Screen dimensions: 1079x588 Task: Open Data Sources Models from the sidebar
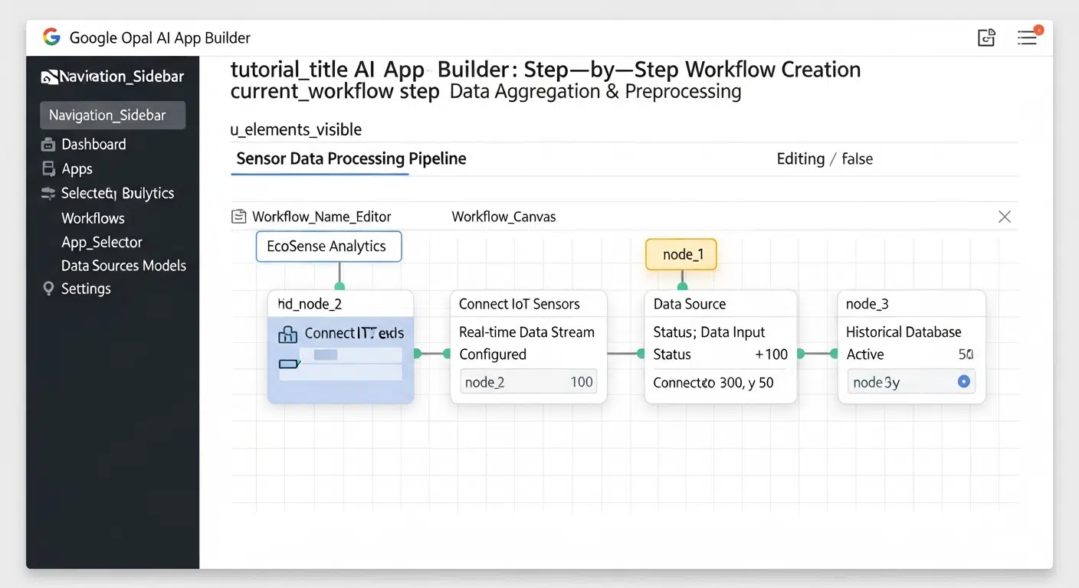[x=123, y=266]
